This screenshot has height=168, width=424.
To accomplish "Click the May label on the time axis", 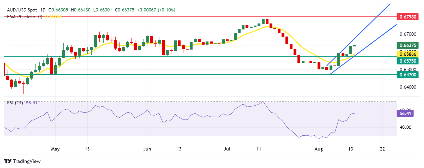I will (x=55, y=149).
